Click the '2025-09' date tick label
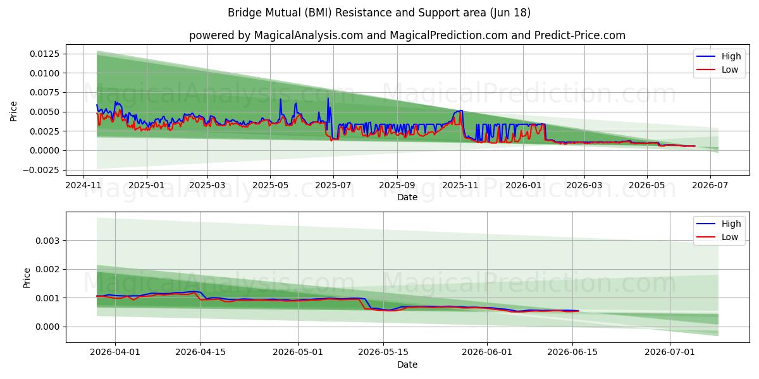This screenshot has width=759, height=379. 397,184
